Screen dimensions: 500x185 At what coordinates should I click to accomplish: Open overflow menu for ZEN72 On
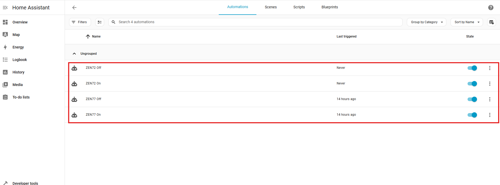tap(490, 84)
